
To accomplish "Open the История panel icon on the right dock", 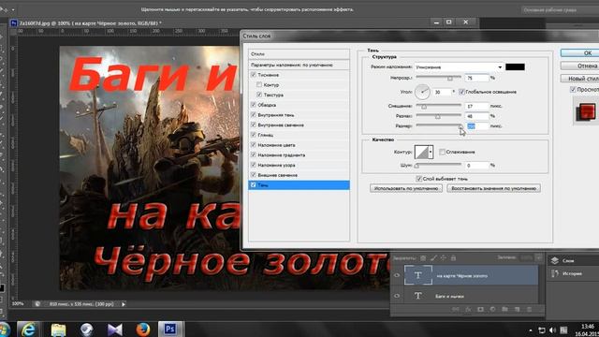I will coord(555,273).
